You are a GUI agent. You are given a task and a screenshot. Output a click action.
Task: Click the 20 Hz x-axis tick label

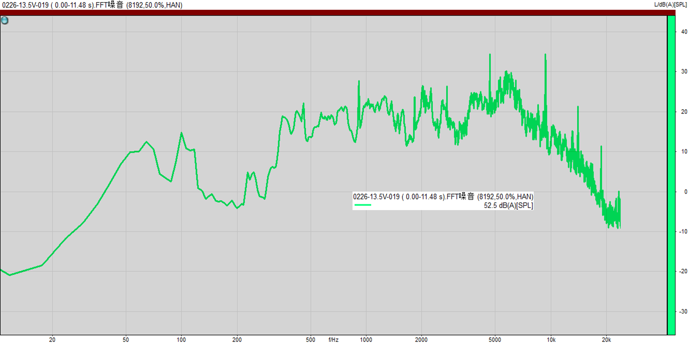pyautogui.click(x=52, y=340)
